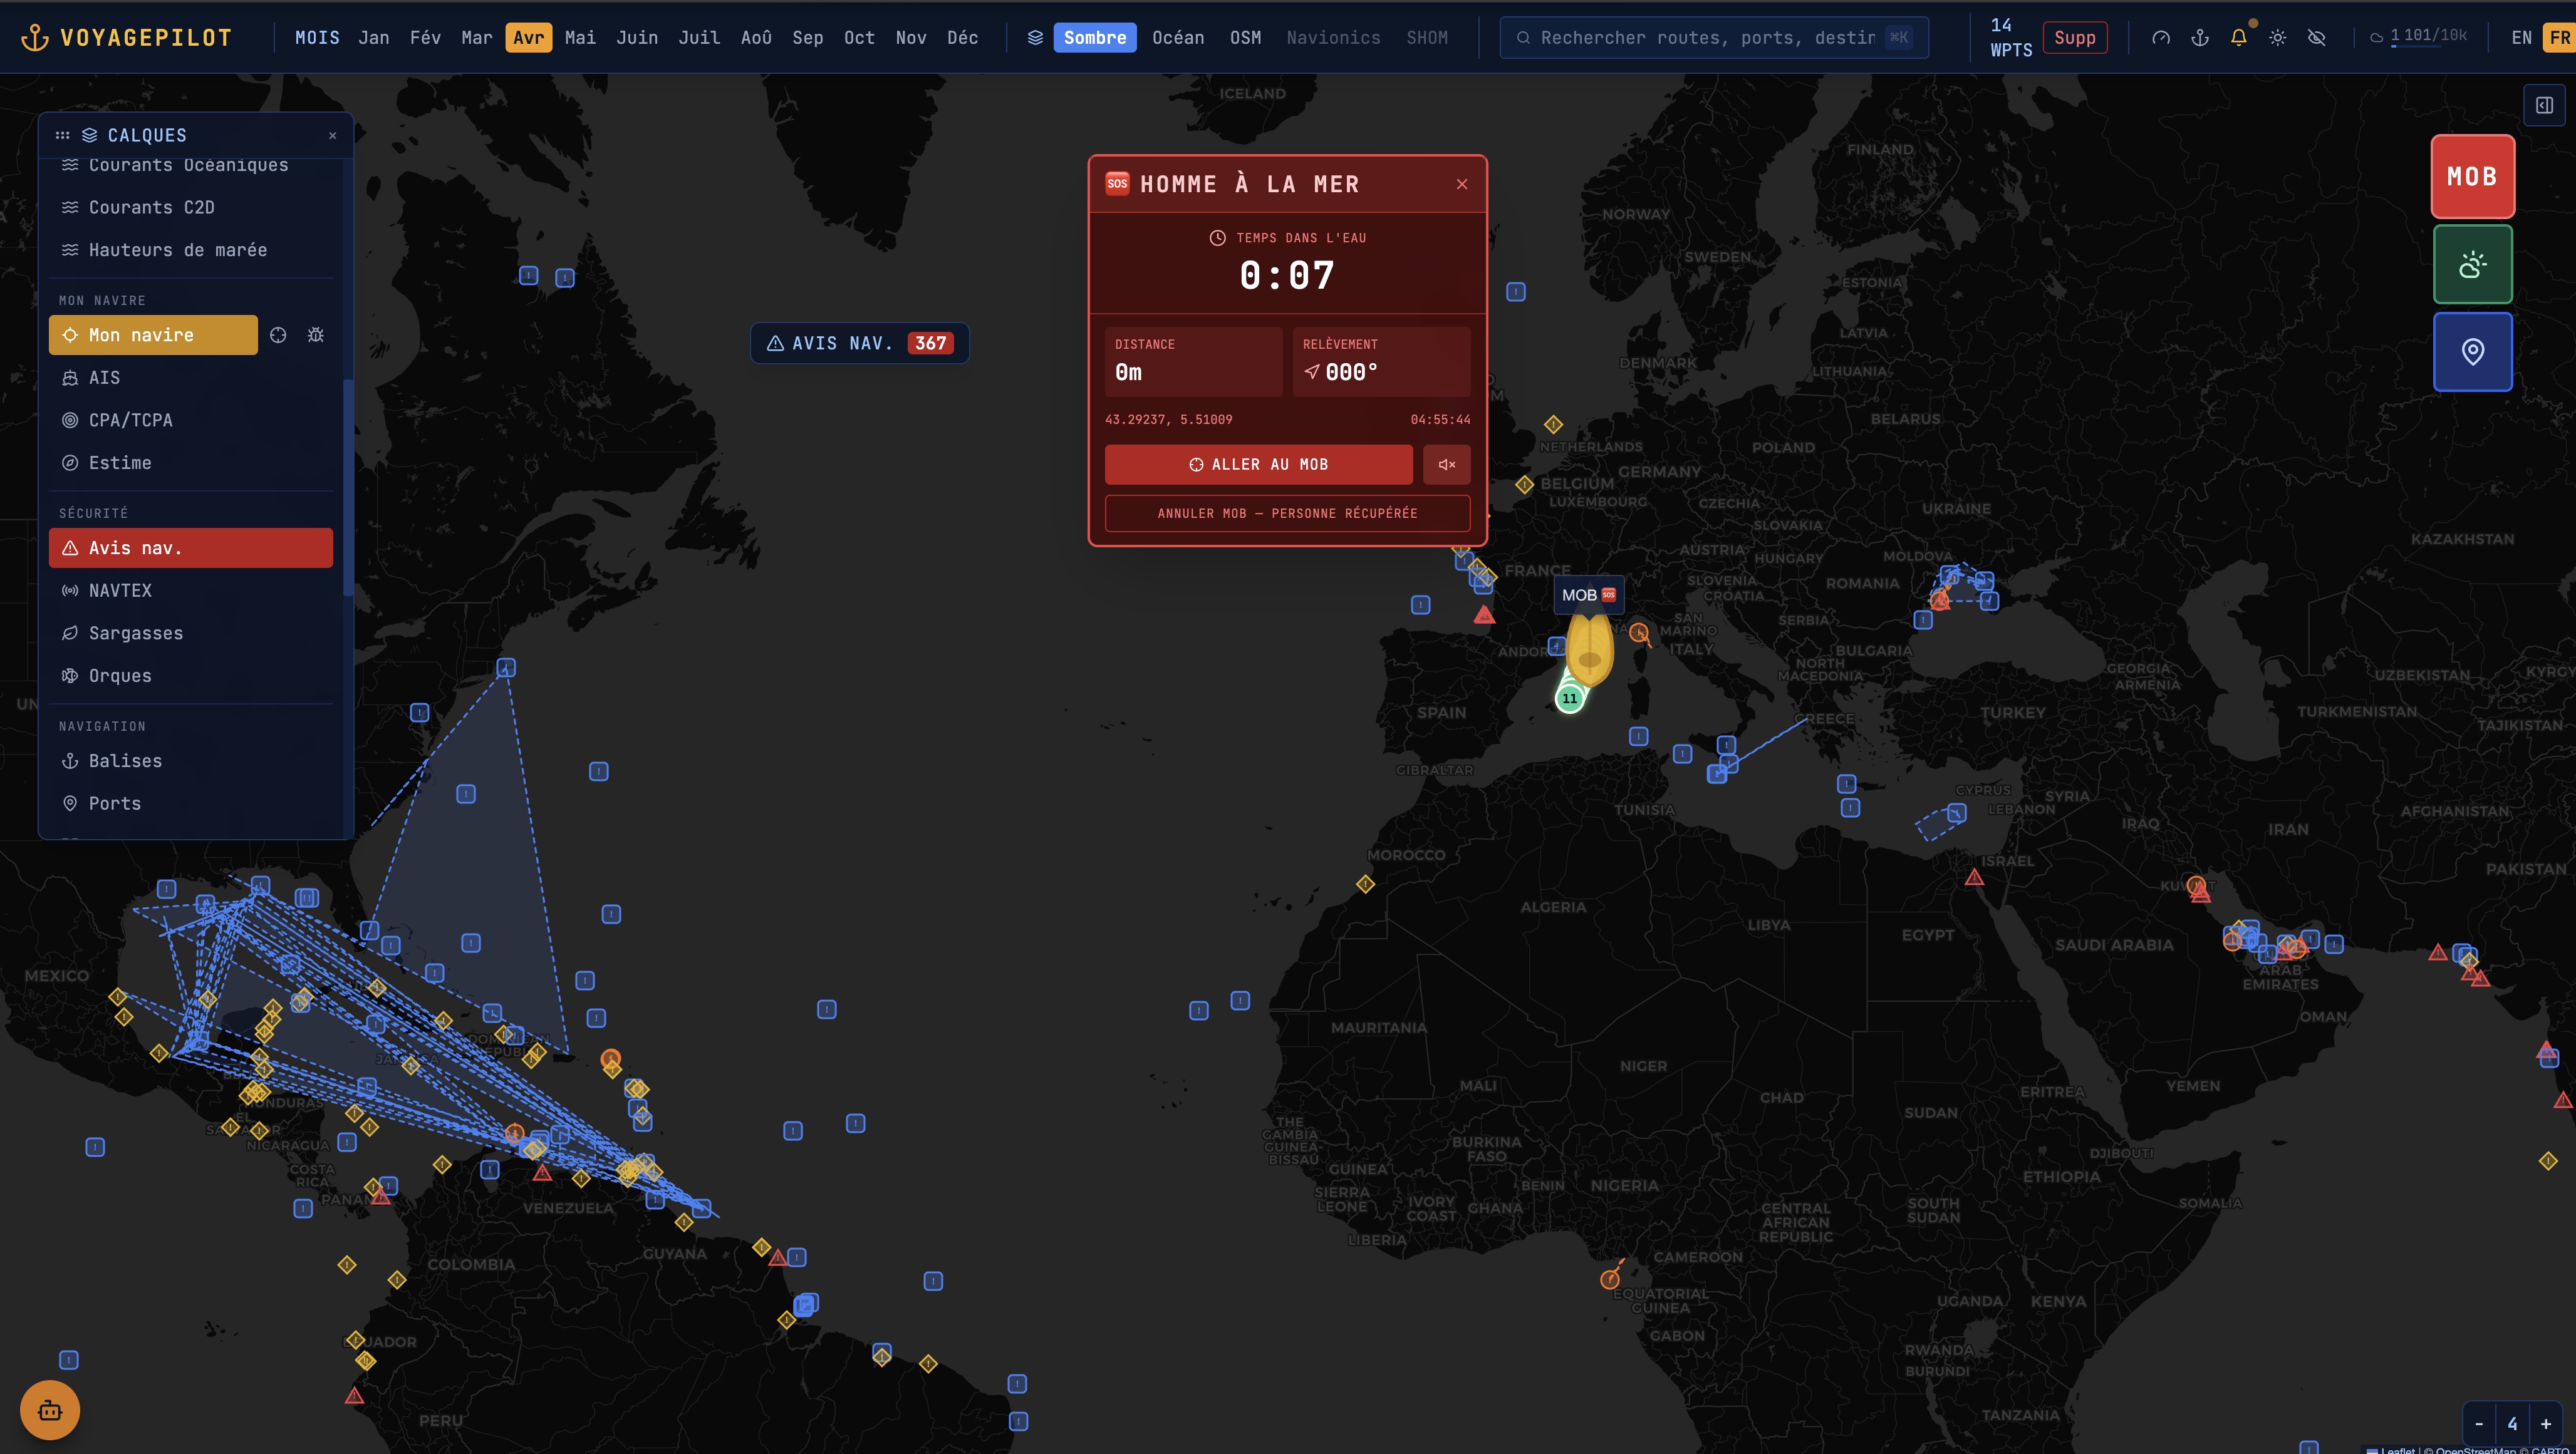Open the map layers style icon

pos(1035,38)
